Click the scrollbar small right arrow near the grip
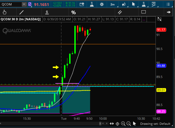The width and height of the screenshot is (175, 128). 107,123
